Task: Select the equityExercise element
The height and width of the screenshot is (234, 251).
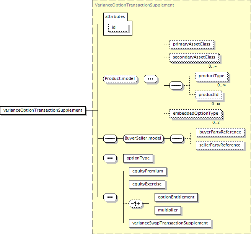Action: click(147, 184)
